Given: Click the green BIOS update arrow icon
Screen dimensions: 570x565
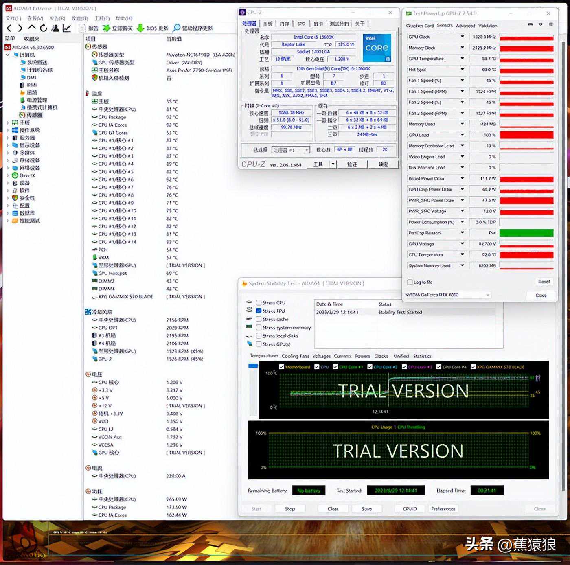Looking at the screenshot, I should click(x=140, y=28).
